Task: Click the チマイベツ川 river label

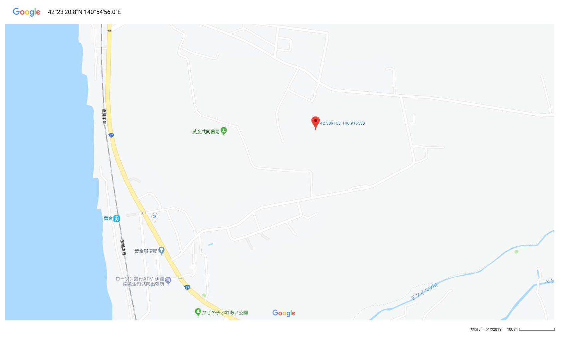Action: click(424, 292)
